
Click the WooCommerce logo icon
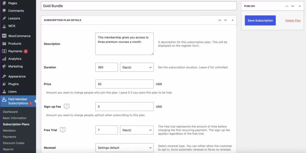(4, 36)
